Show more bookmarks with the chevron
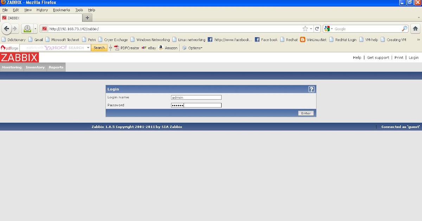This screenshot has height=221, width=422. tap(418, 40)
